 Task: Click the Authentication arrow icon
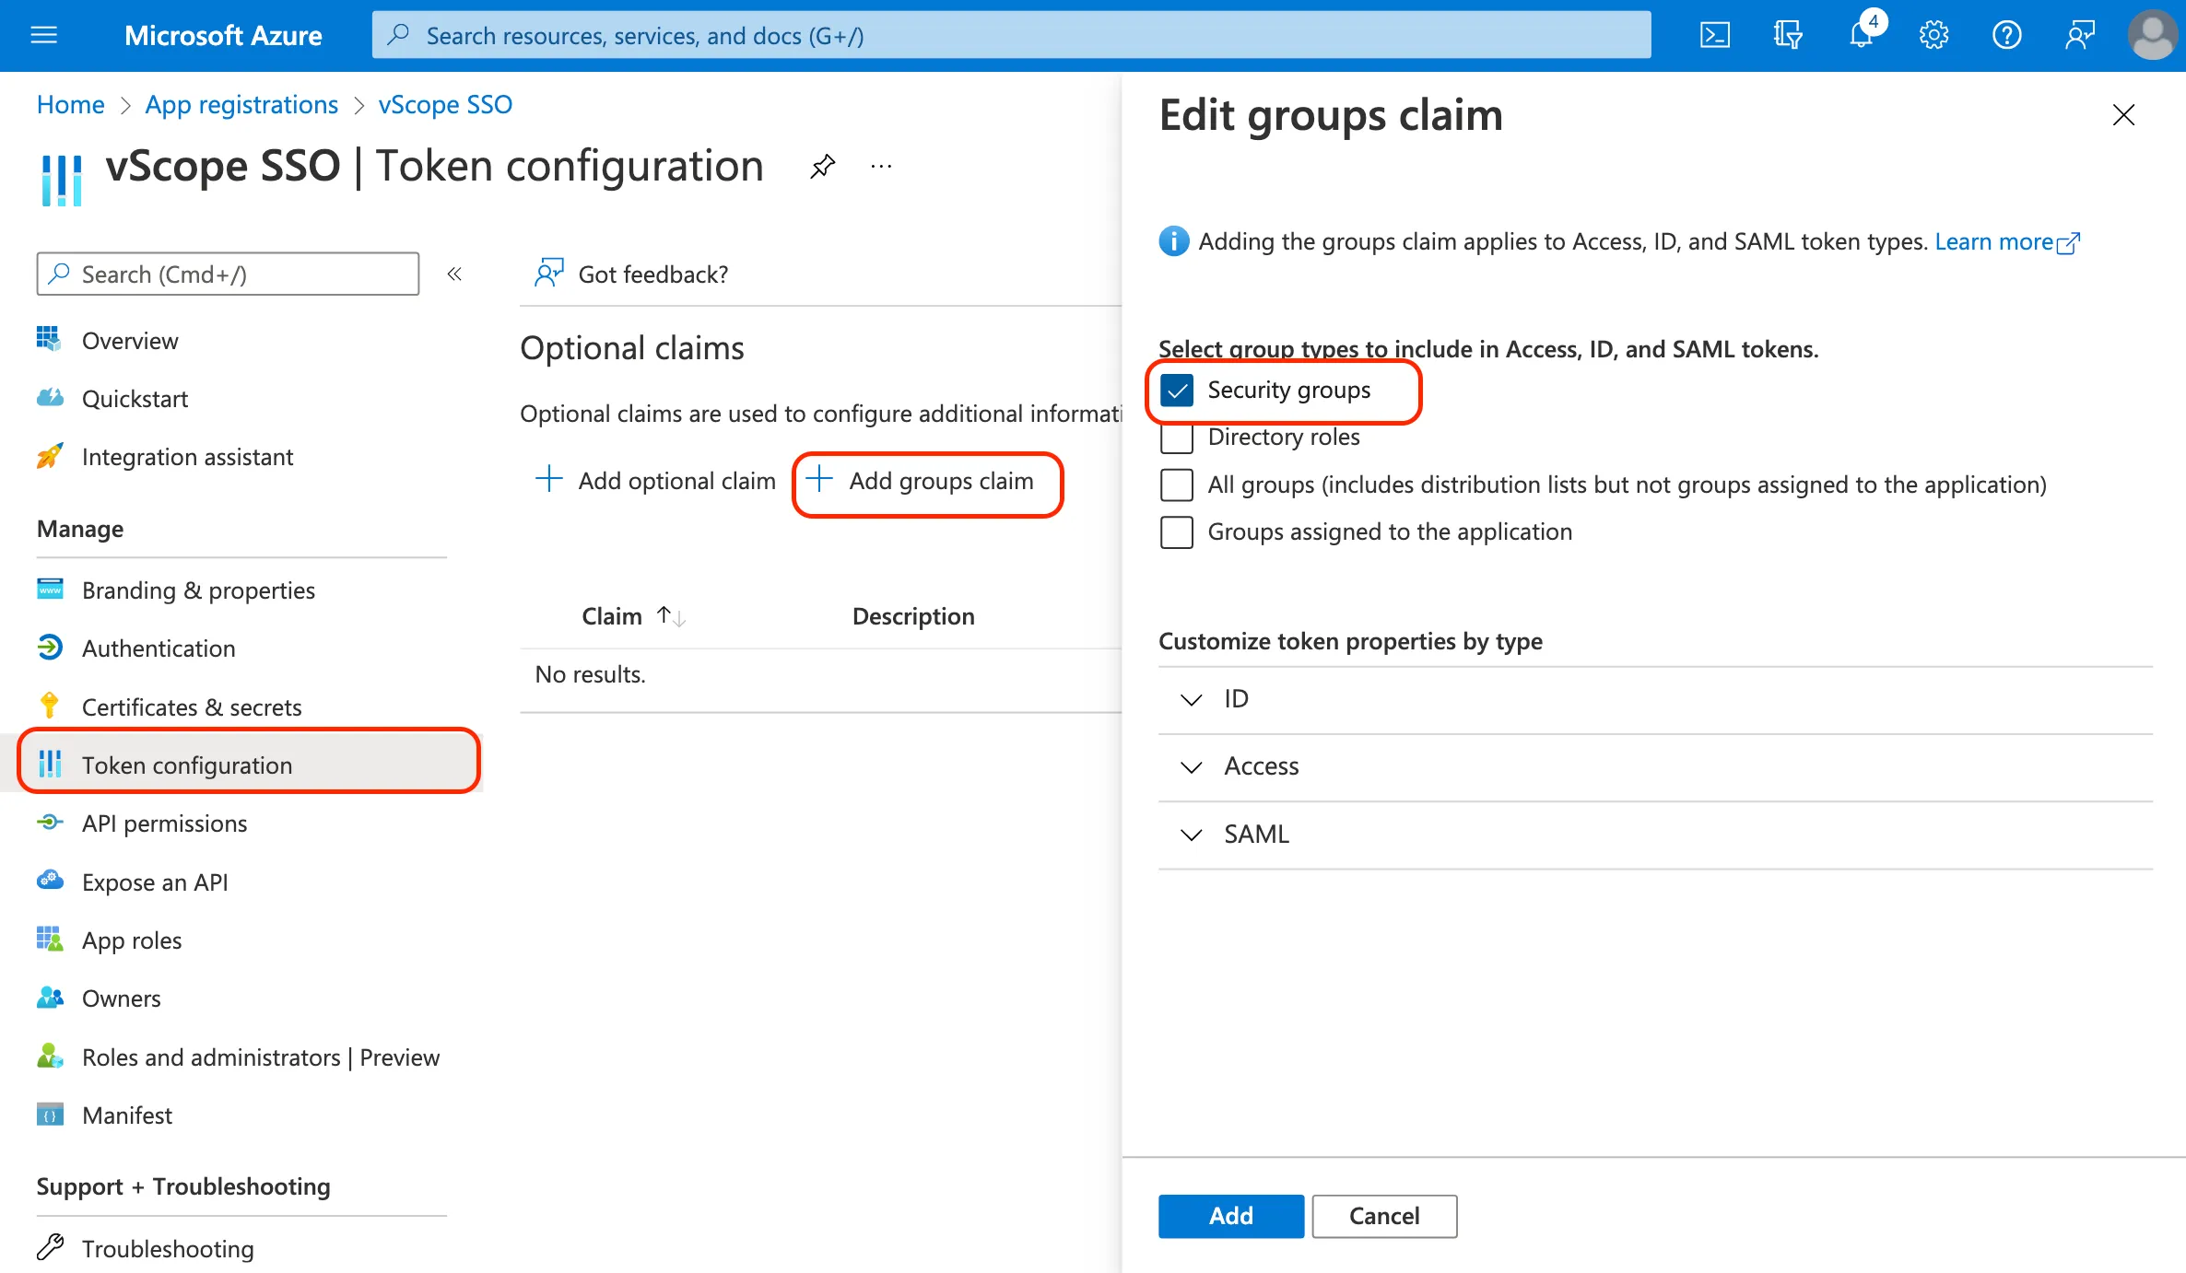(x=50, y=647)
